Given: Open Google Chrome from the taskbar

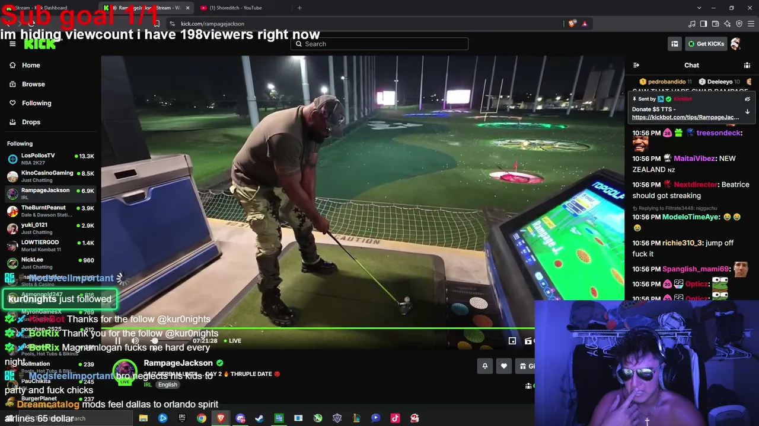Looking at the screenshot, I should [x=202, y=418].
